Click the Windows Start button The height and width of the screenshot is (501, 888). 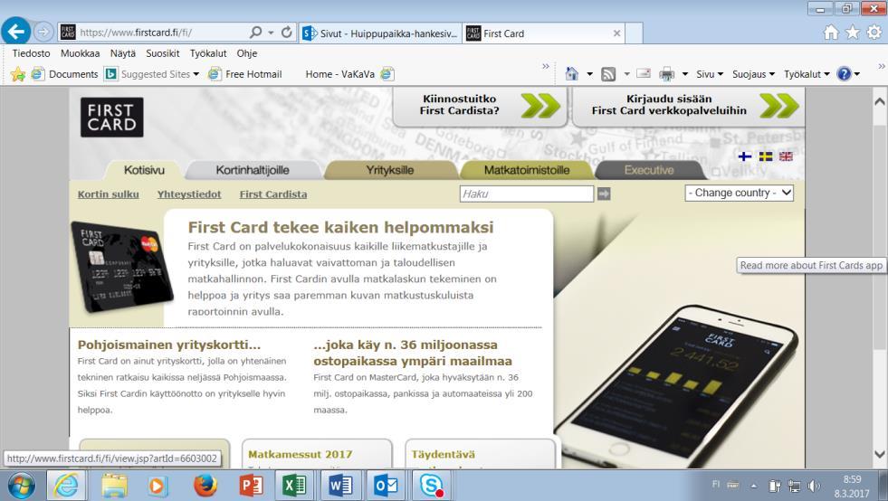tap(22, 486)
